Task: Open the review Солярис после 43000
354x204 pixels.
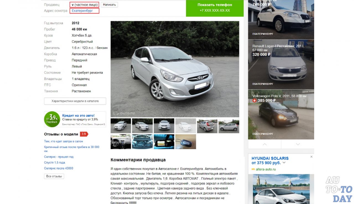Action: pyautogui.click(x=59, y=168)
